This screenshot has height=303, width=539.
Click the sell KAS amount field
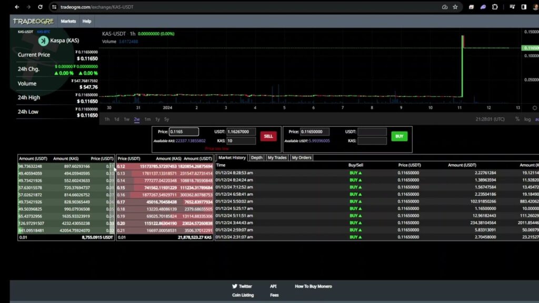241,141
